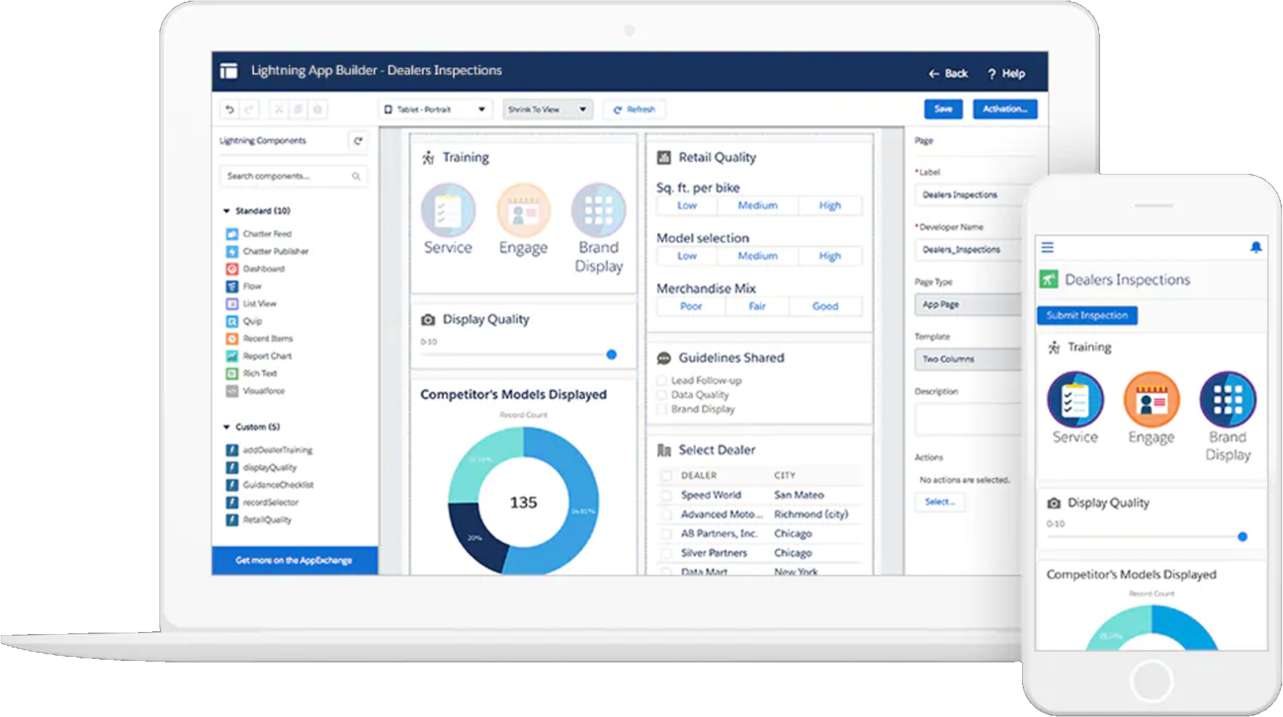Select the Quip component icon

(x=231, y=321)
